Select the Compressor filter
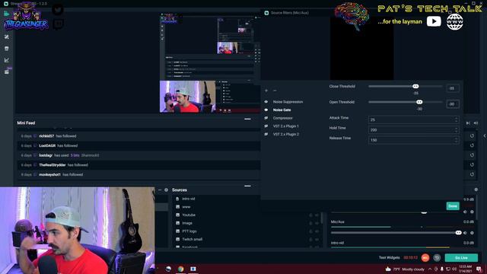Screen dimensions: 487x274 pyautogui.click(x=282, y=118)
